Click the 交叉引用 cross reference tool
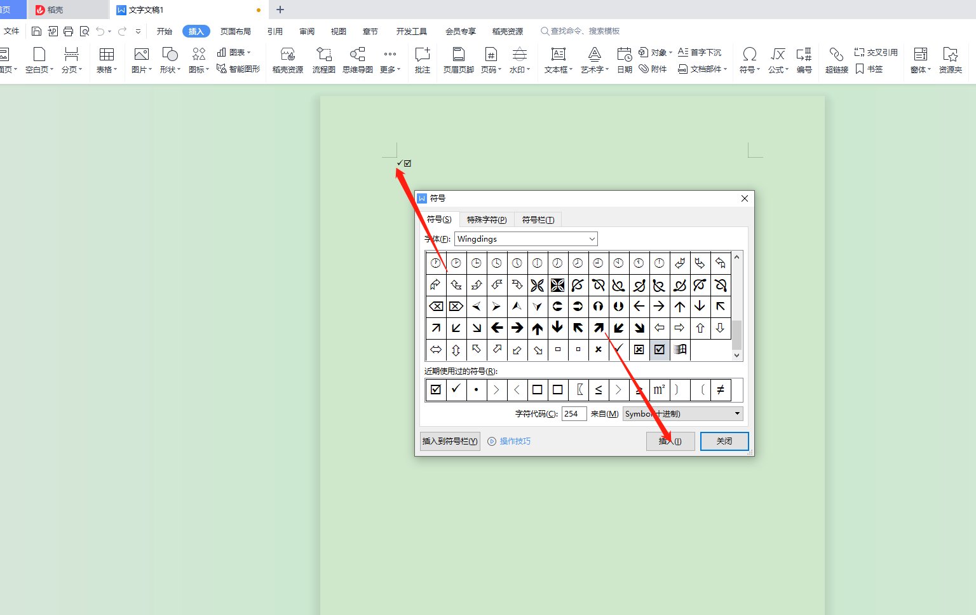976x615 pixels. [x=876, y=52]
